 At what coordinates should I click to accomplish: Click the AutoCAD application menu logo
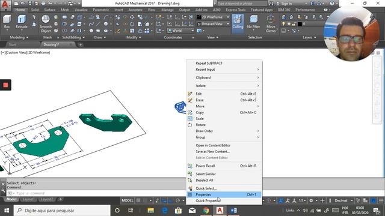(x=5, y=5)
